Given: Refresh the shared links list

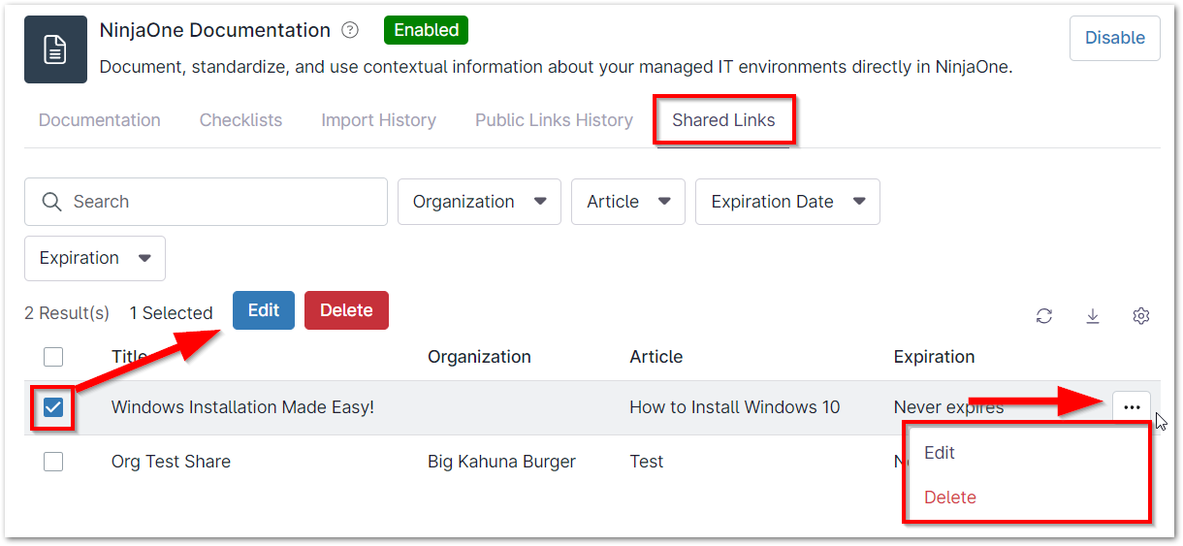Looking at the screenshot, I should [1044, 316].
